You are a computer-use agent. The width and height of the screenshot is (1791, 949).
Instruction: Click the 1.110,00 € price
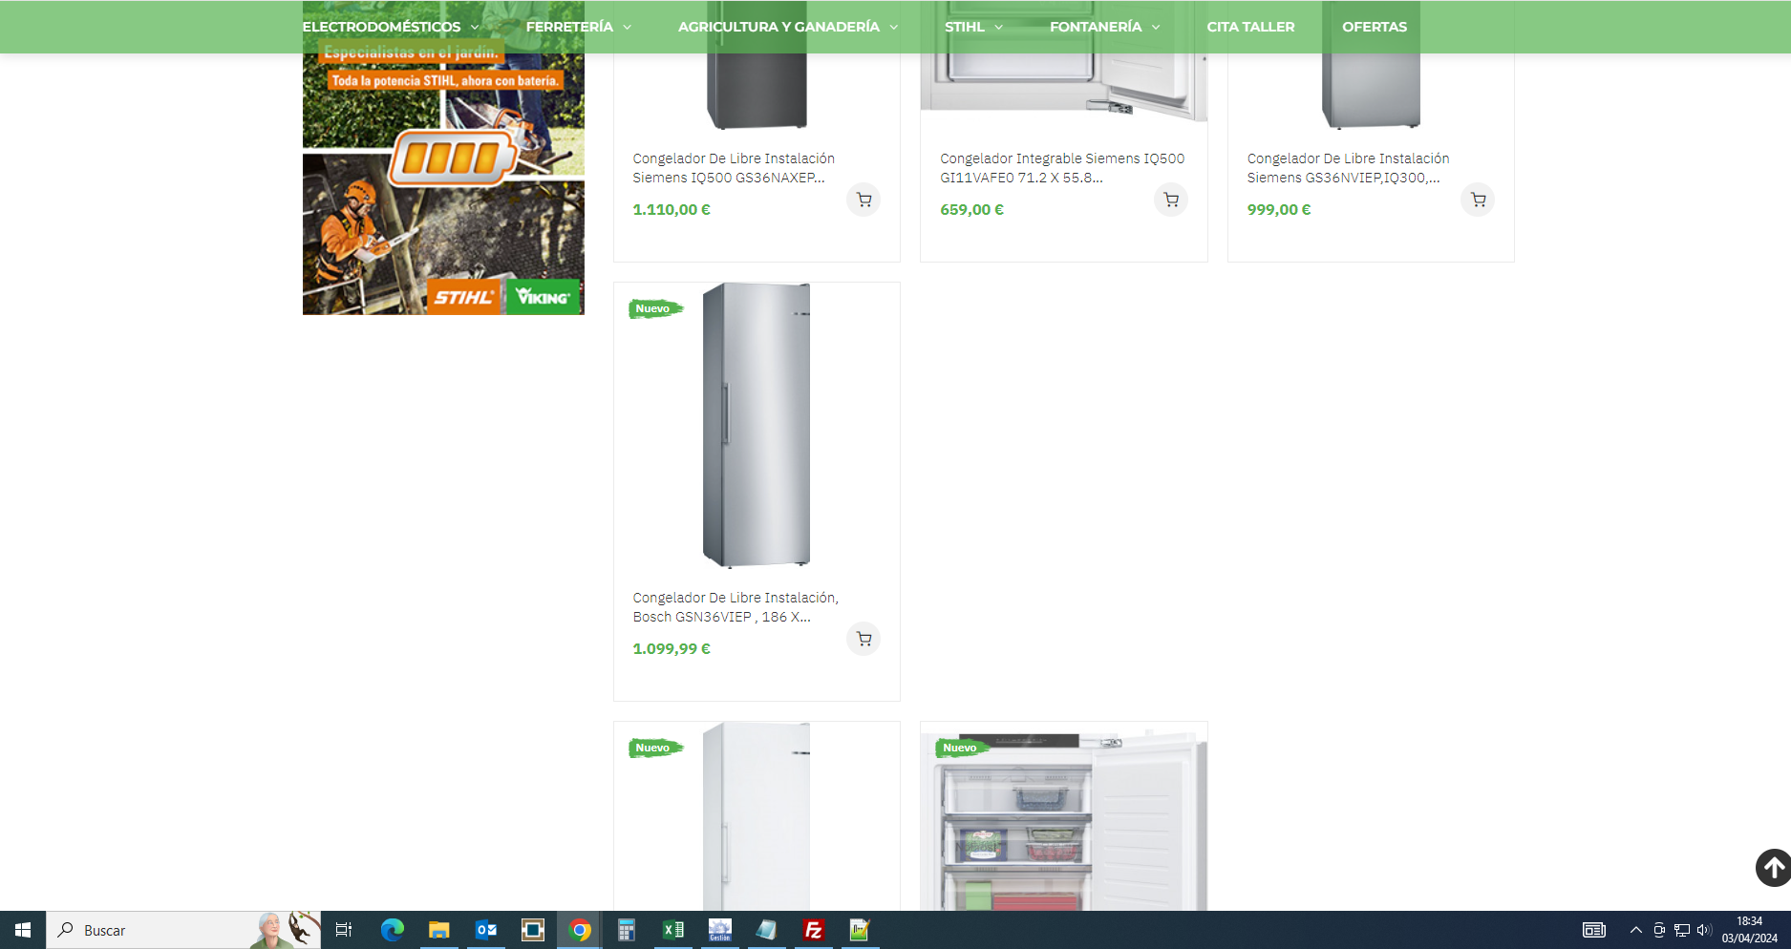[672, 210]
